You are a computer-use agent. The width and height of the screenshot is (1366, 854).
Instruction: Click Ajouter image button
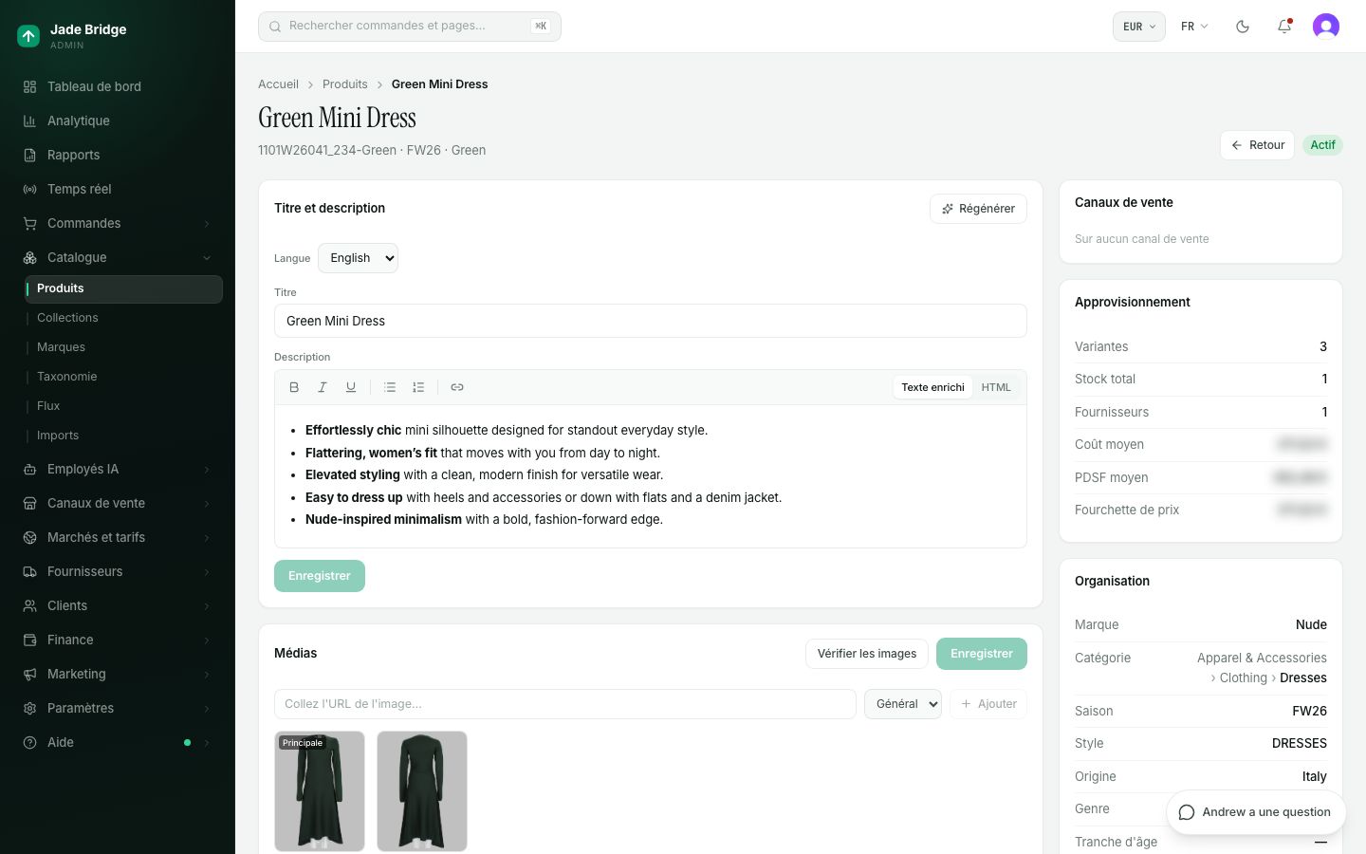pos(988,704)
